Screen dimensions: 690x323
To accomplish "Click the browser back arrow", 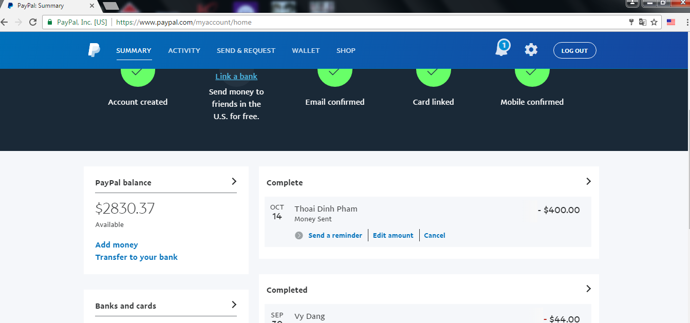I will (5, 22).
